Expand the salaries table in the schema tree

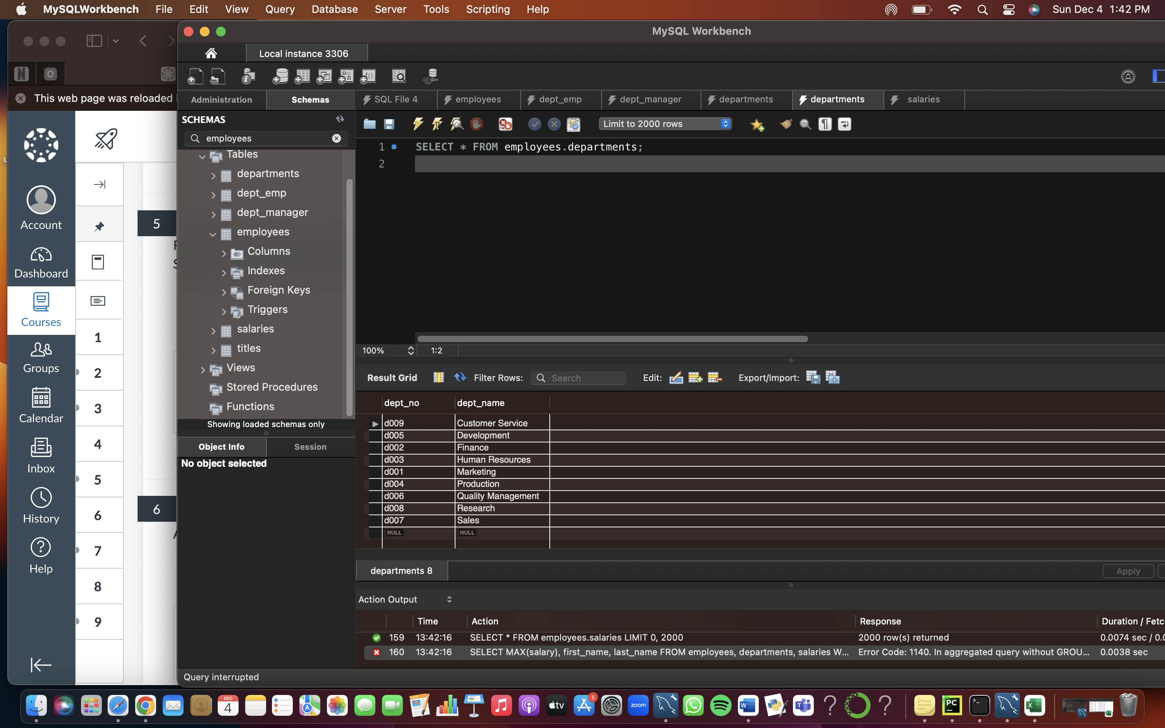tap(213, 330)
